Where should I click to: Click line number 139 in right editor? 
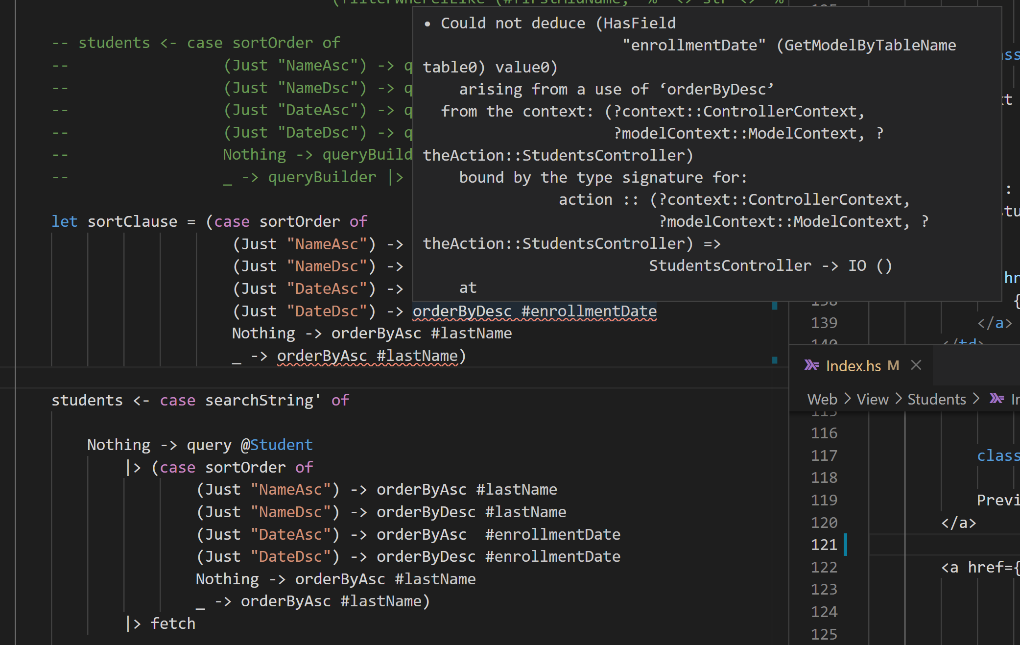click(824, 323)
